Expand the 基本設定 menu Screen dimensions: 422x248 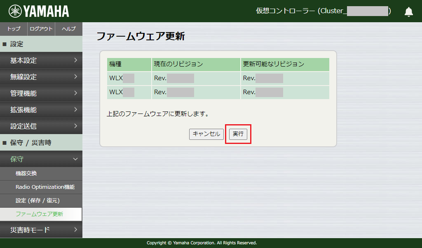(41, 60)
